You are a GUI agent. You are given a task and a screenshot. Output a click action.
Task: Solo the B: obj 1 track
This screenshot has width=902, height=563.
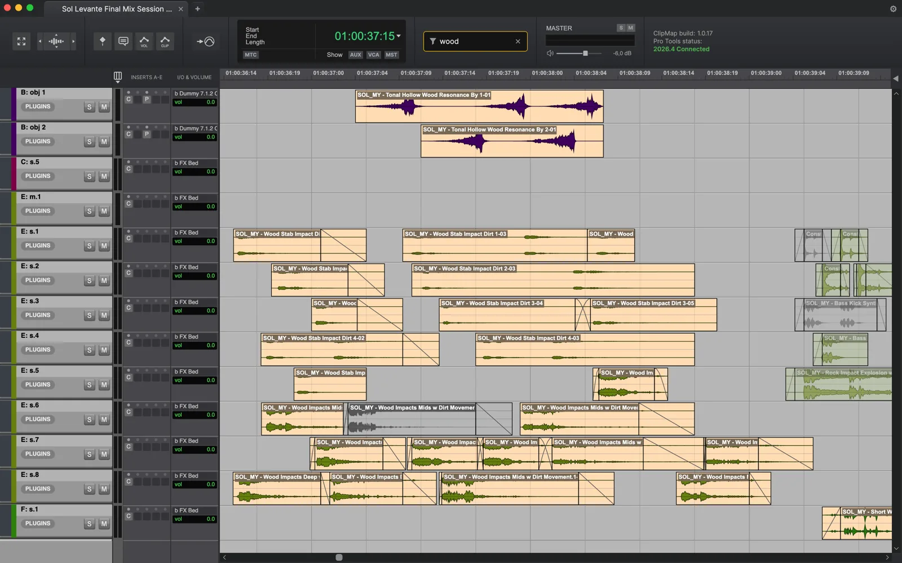click(x=89, y=107)
